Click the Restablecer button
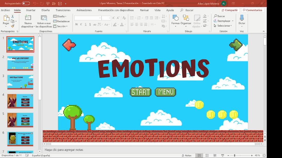282x158 pixels. (x=61, y=21)
